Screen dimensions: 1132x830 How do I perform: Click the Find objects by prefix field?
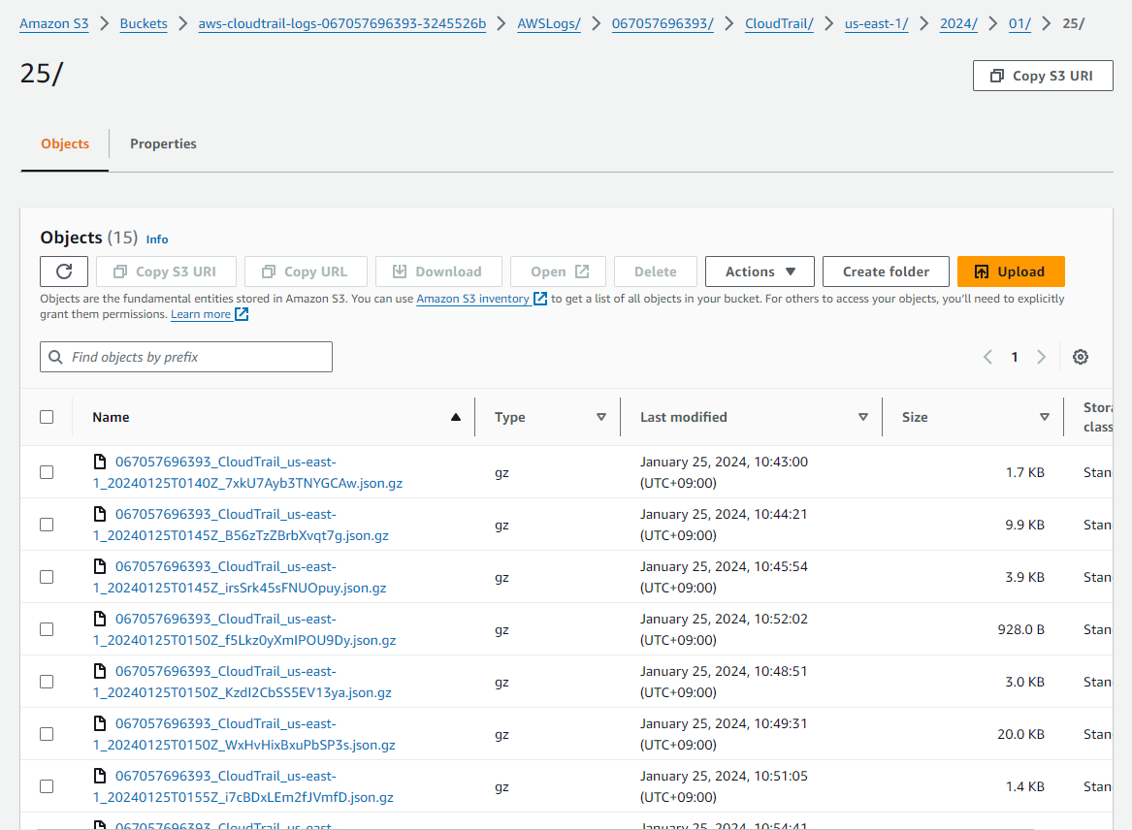(186, 357)
